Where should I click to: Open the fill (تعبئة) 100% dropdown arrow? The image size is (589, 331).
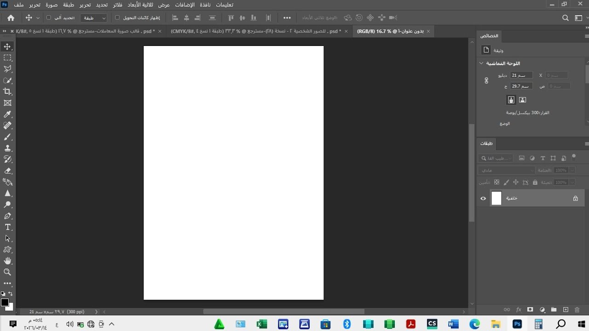tap(572, 183)
